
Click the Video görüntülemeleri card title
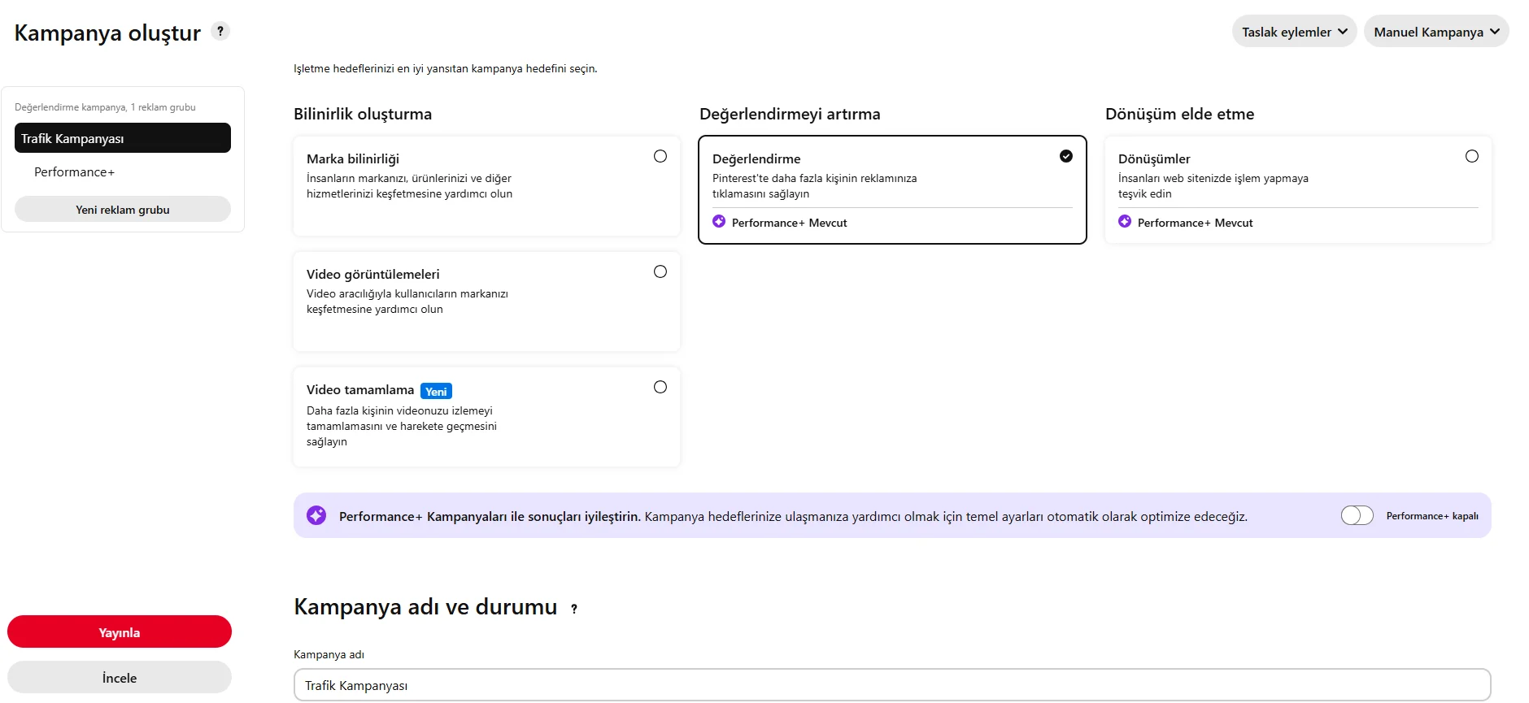(x=373, y=275)
